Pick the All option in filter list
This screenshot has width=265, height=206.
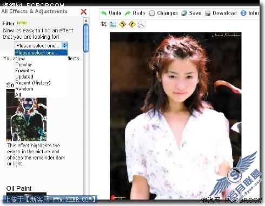point(18,95)
